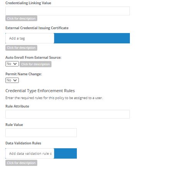
Task: Show description for External Credential Issuing Certificate
Action: [21, 48]
